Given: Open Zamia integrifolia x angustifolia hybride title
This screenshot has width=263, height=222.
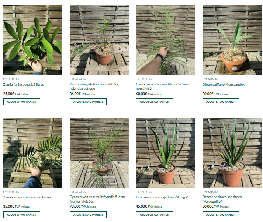Looking at the screenshot, I should tap(94, 87).
